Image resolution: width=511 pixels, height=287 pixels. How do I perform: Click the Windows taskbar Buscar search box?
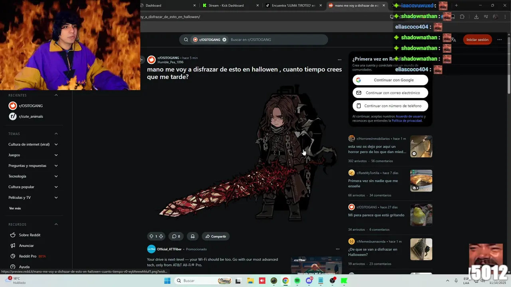click(x=204, y=281)
